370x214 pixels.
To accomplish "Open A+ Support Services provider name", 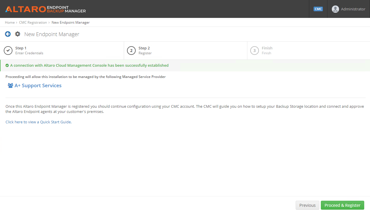I will [38, 85].
